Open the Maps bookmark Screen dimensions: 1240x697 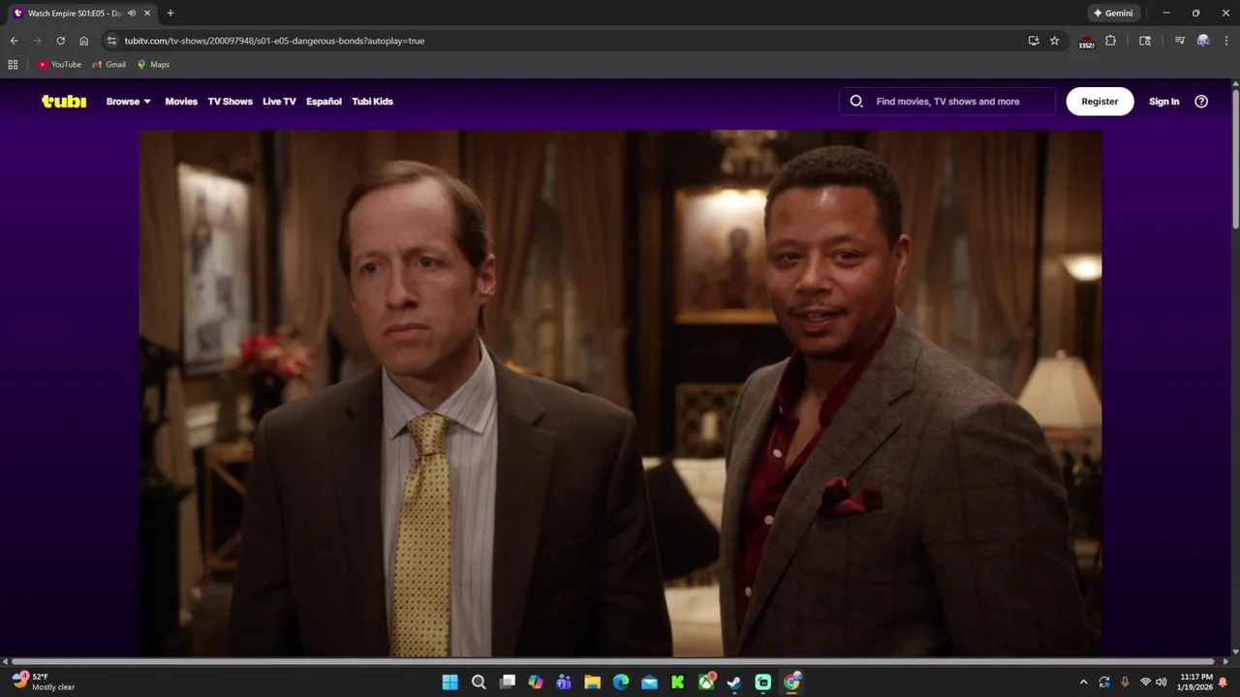pyautogui.click(x=153, y=65)
